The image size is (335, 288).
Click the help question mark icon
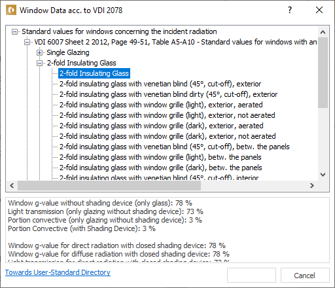pyautogui.click(x=290, y=10)
